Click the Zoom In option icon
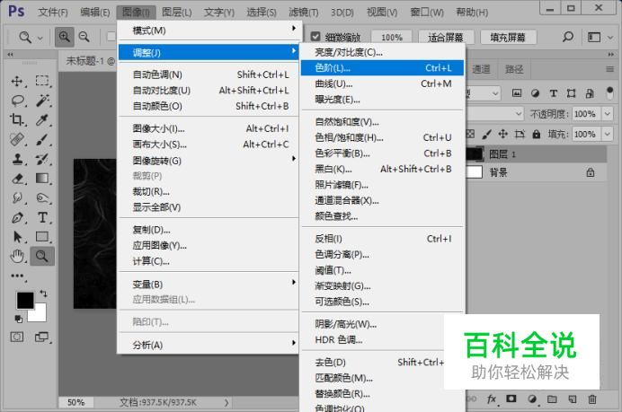The width and height of the screenshot is (622, 412). point(64,37)
